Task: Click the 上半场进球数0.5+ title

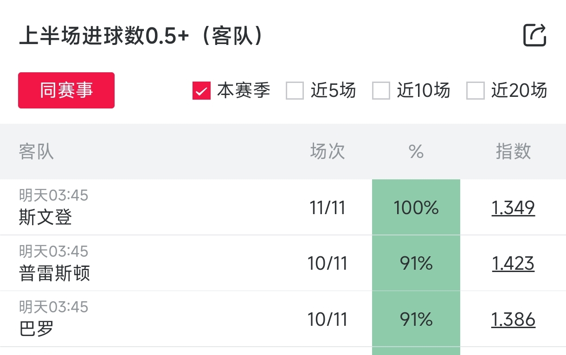Action: [141, 36]
